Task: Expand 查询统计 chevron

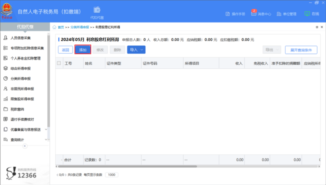Action: coord(46,140)
